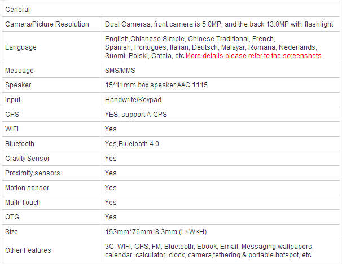
Task: Click 'YES, support A-GPS' text
Action: click(136, 115)
